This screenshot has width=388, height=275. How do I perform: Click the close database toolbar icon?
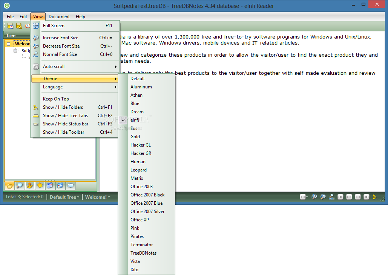[x=11, y=26]
